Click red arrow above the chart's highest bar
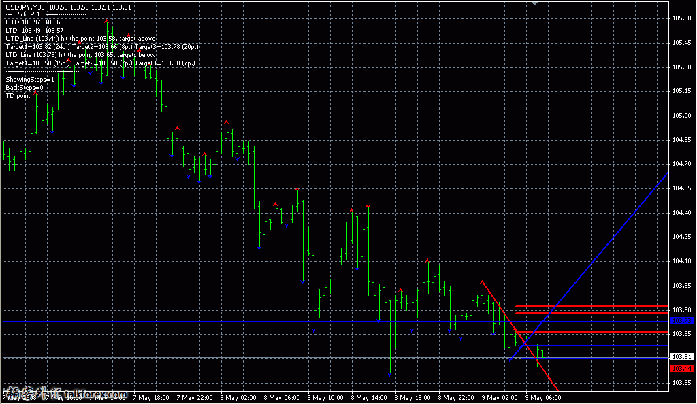This screenshot has height=404, width=697. point(107,21)
